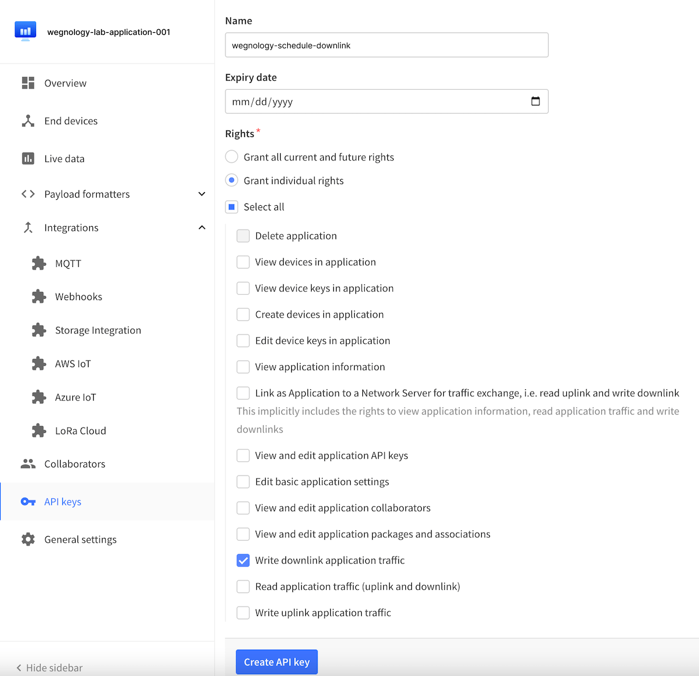Check Write uplink application traffic

tap(243, 612)
